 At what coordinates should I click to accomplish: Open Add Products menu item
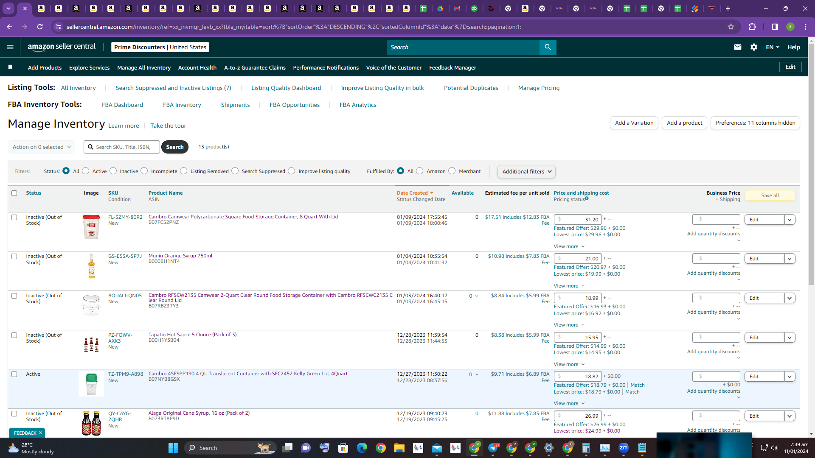coord(45,67)
